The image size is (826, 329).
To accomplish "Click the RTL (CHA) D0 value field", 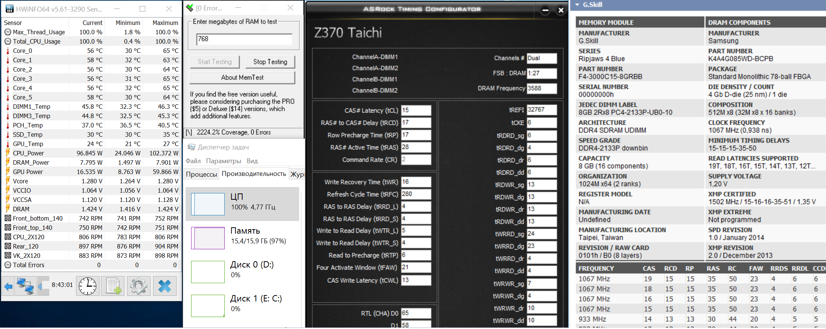I will [416, 313].
